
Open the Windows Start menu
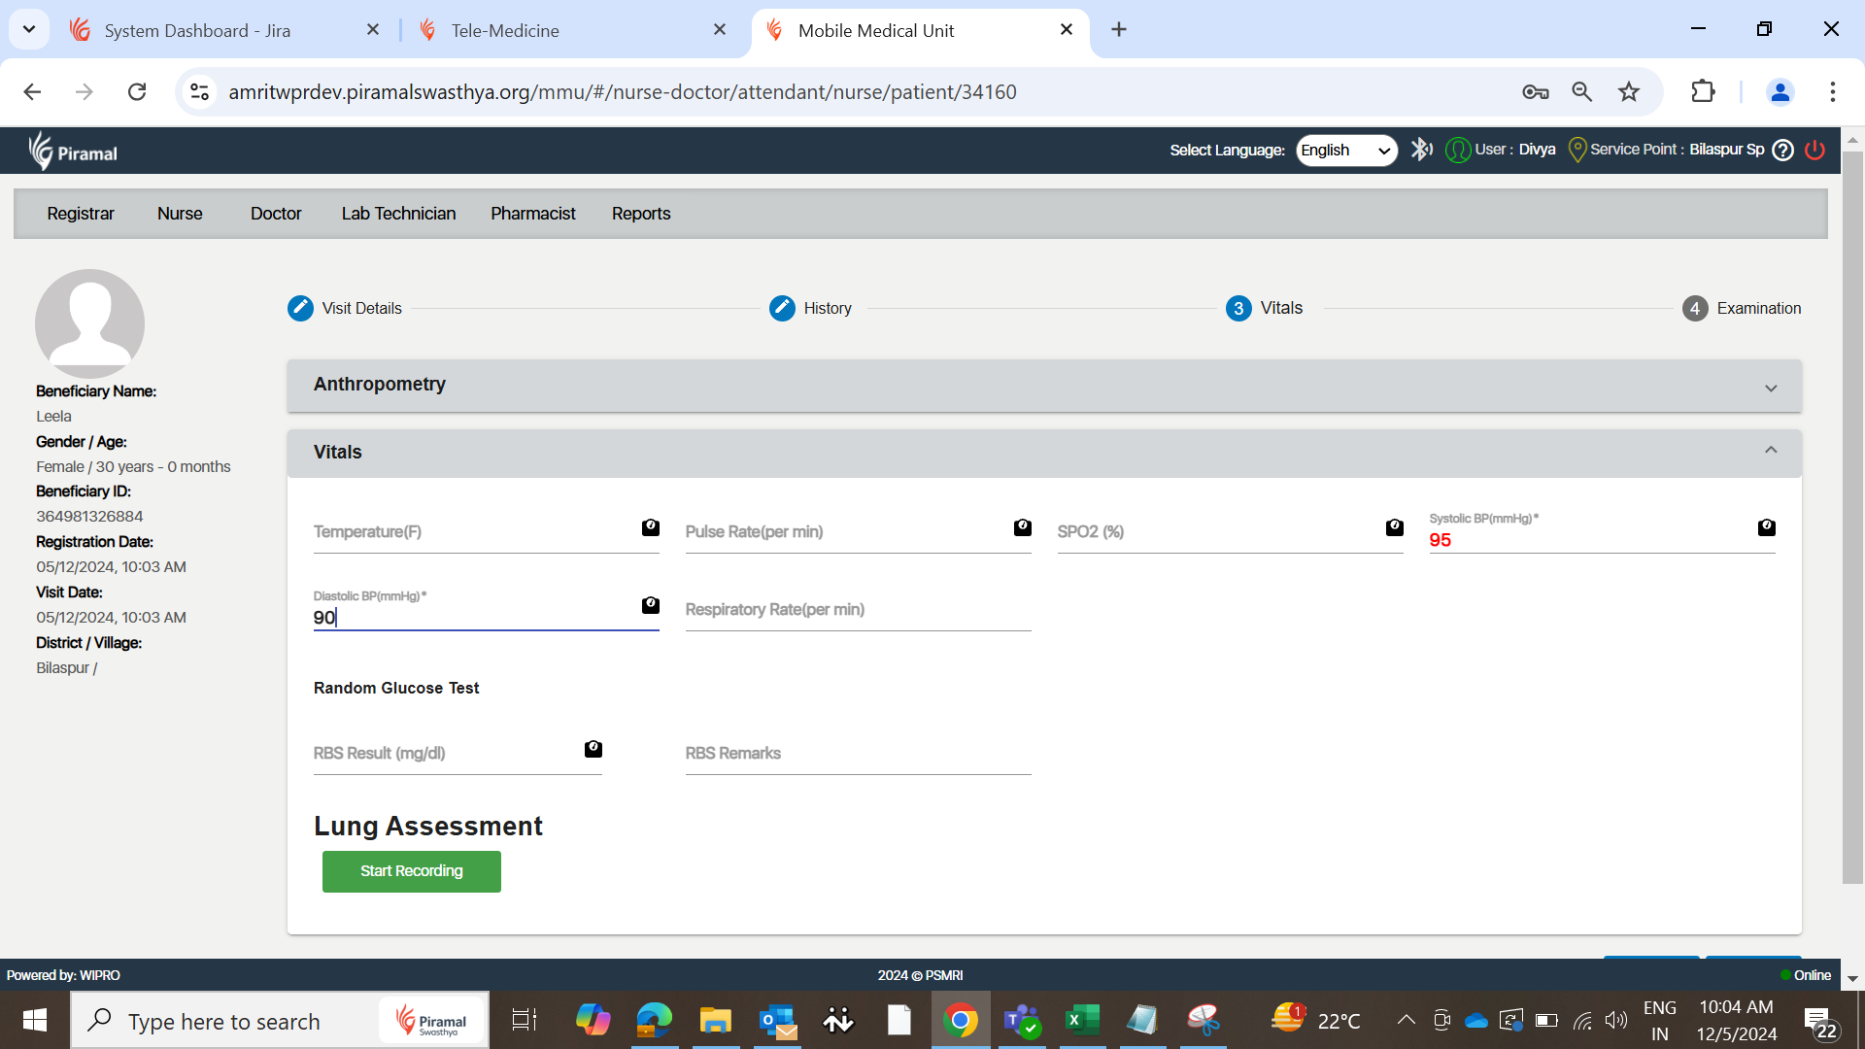[35, 1020]
